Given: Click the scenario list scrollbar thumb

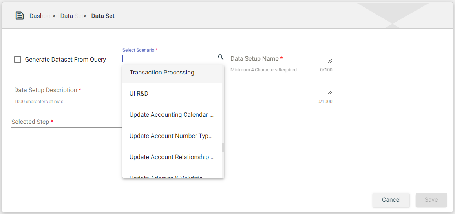Looking at the screenshot, I should pos(223,147).
